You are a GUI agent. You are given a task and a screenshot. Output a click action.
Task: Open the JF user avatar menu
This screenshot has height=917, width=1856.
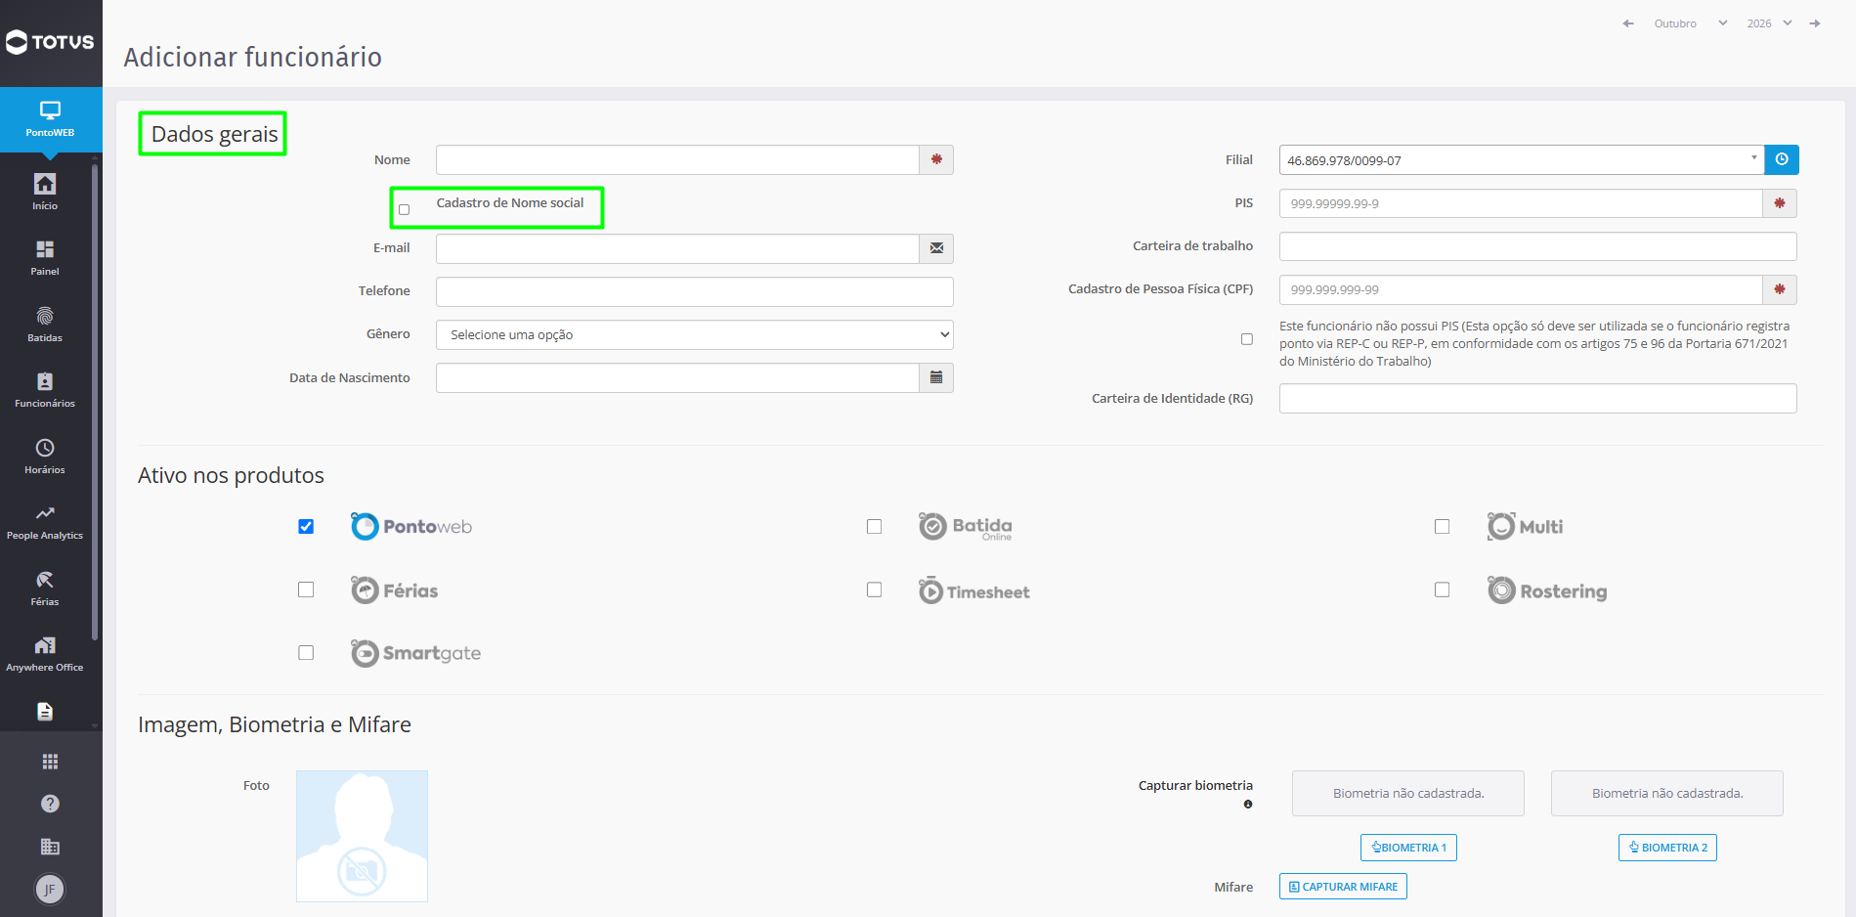50,890
